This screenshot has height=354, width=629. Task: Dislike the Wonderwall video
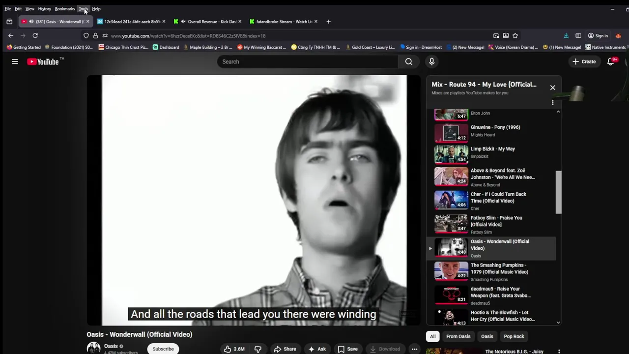[x=257, y=349]
